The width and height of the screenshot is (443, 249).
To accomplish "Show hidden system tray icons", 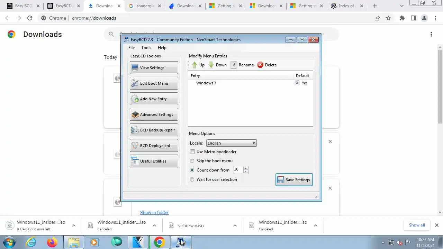I will (x=383, y=242).
